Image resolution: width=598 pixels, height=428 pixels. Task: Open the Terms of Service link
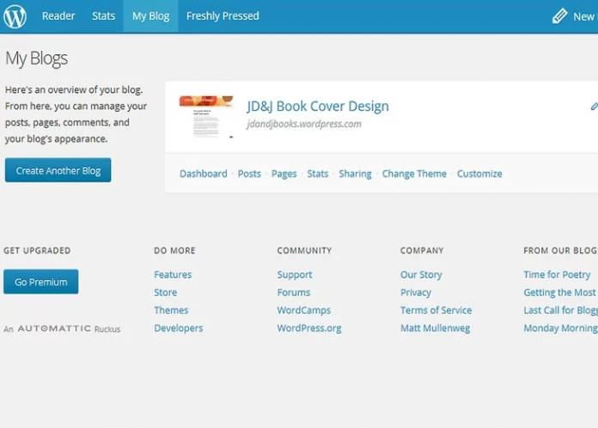point(436,310)
